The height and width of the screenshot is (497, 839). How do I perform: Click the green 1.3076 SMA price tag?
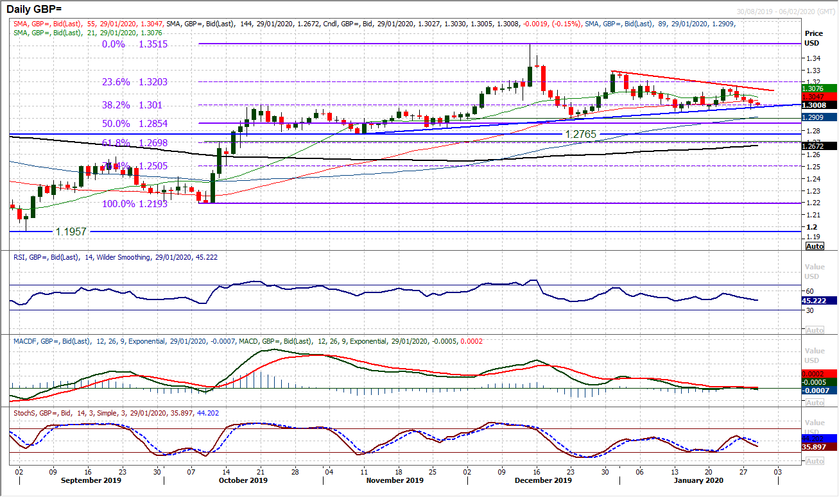819,88
